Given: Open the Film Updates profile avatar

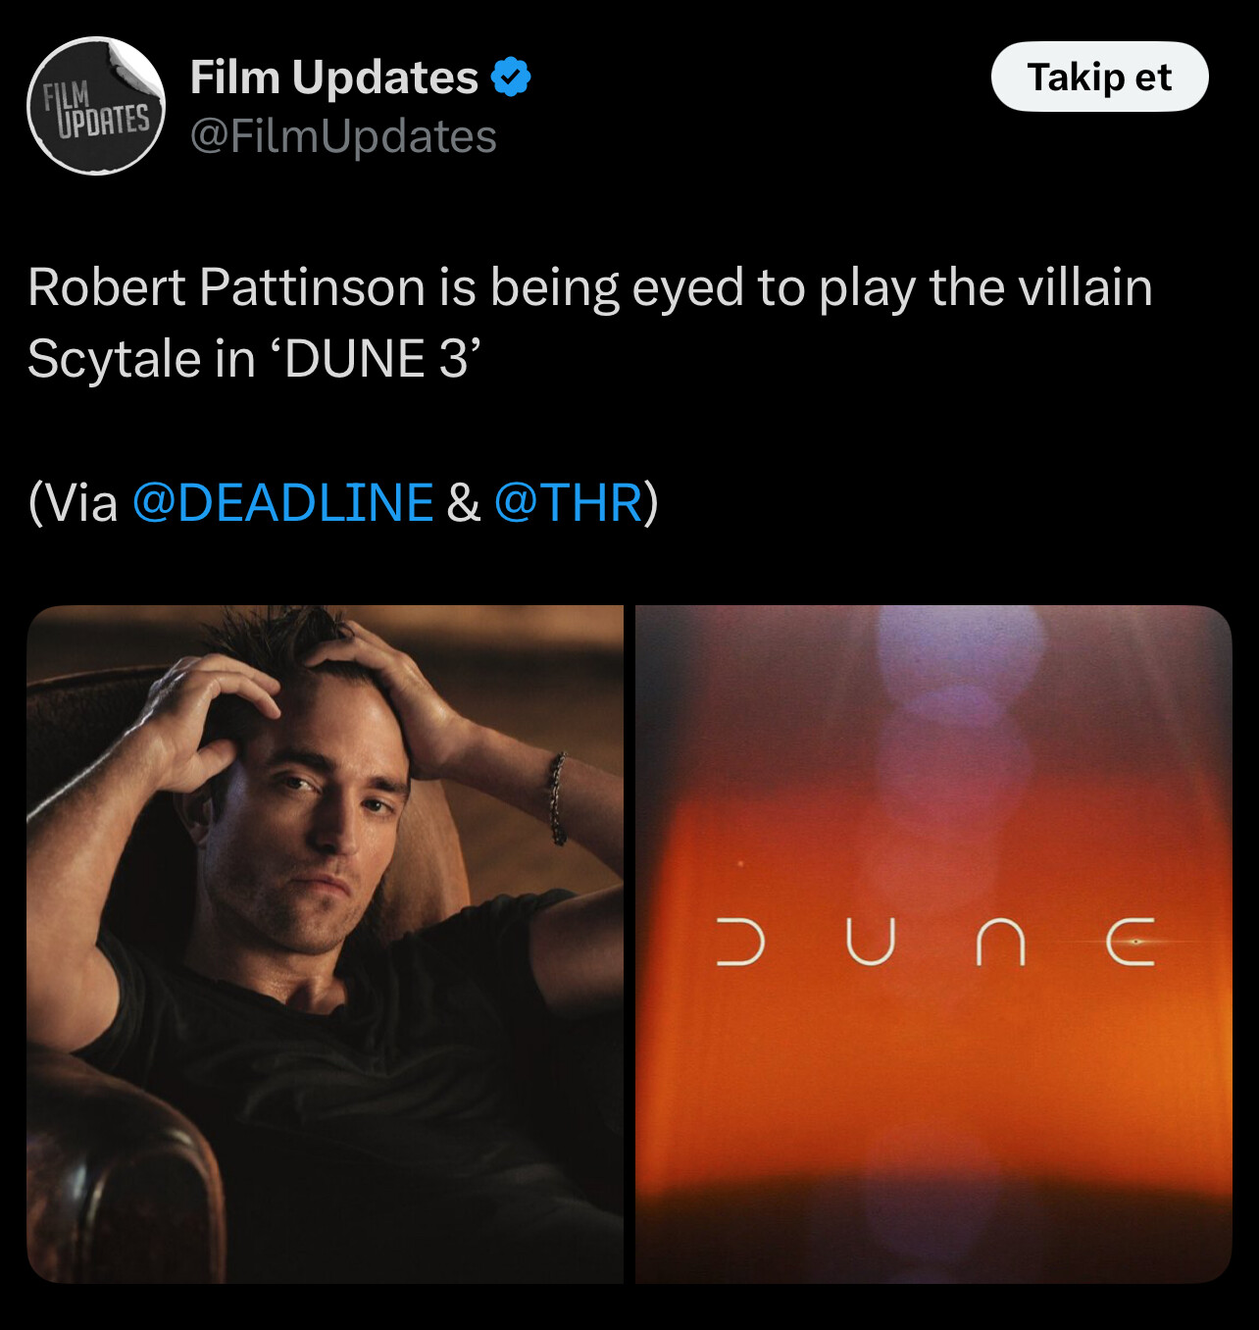Looking at the screenshot, I should [x=96, y=106].
